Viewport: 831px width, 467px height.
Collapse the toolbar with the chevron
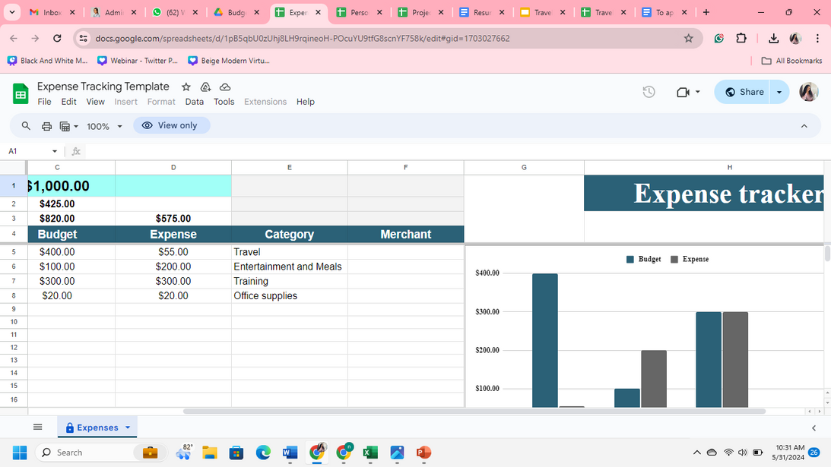point(804,126)
